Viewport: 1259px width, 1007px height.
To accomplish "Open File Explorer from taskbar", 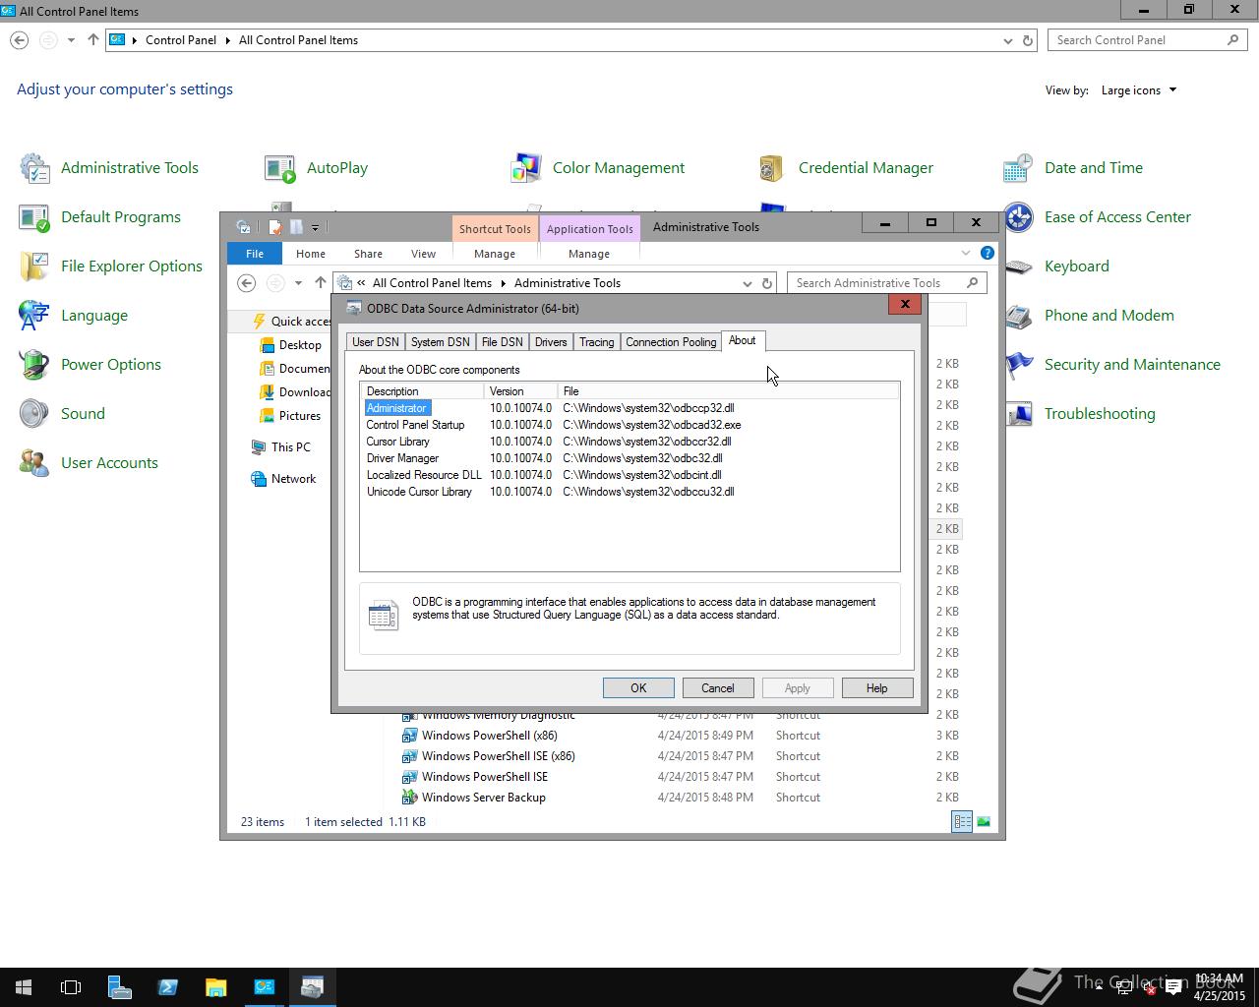I will coord(215,987).
